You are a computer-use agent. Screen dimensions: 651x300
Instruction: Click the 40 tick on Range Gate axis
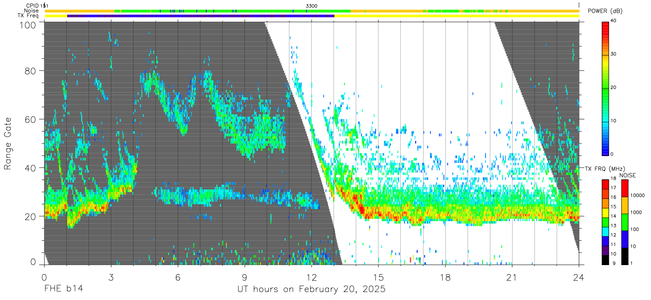tap(31, 168)
